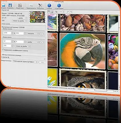This screenshot has width=121, height=123.
Task: Save the image with Сохранить floppy icon
Action: pos(10,6)
